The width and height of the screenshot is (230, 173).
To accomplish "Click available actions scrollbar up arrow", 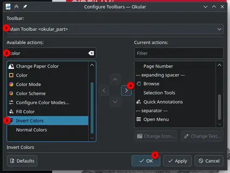I will click(92, 65).
